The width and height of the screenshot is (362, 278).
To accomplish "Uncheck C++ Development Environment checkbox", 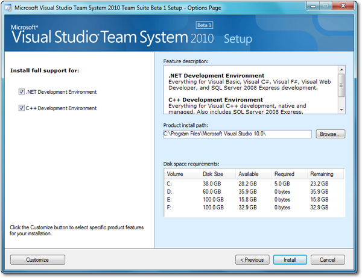I will [x=22, y=108].
